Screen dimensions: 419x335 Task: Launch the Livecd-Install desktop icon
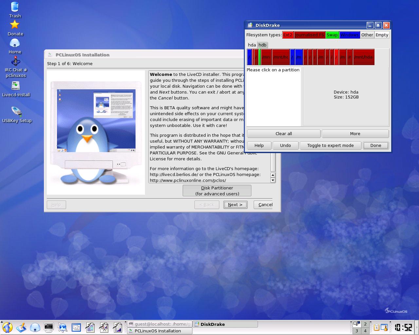(x=16, y=89)
